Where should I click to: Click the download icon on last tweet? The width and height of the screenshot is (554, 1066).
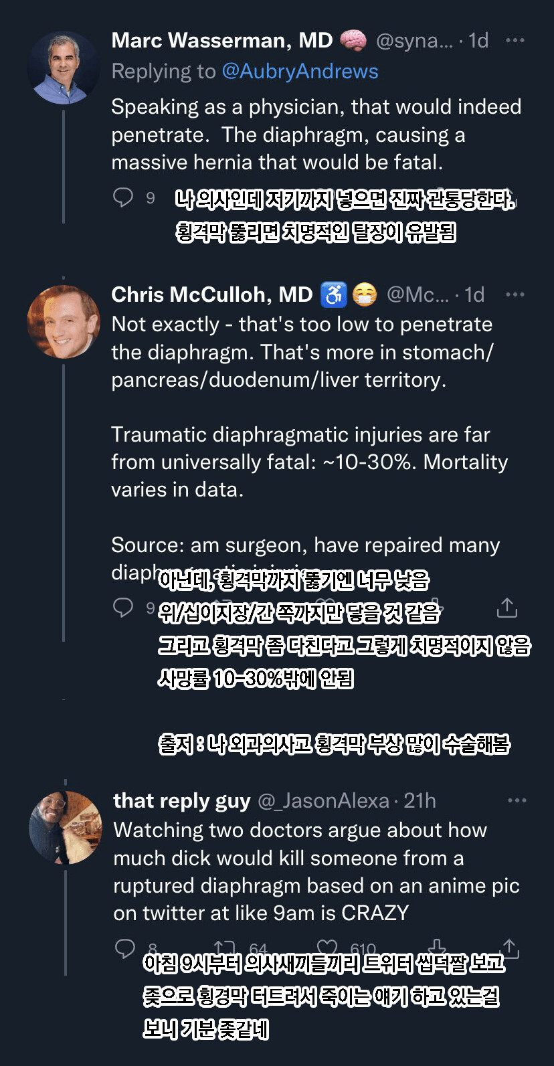(x=437, y=948)
